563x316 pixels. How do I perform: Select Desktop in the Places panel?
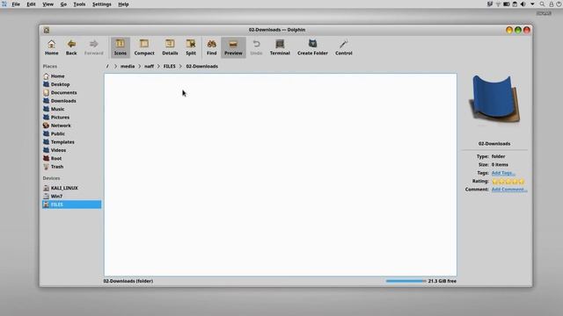click(71, 84)
